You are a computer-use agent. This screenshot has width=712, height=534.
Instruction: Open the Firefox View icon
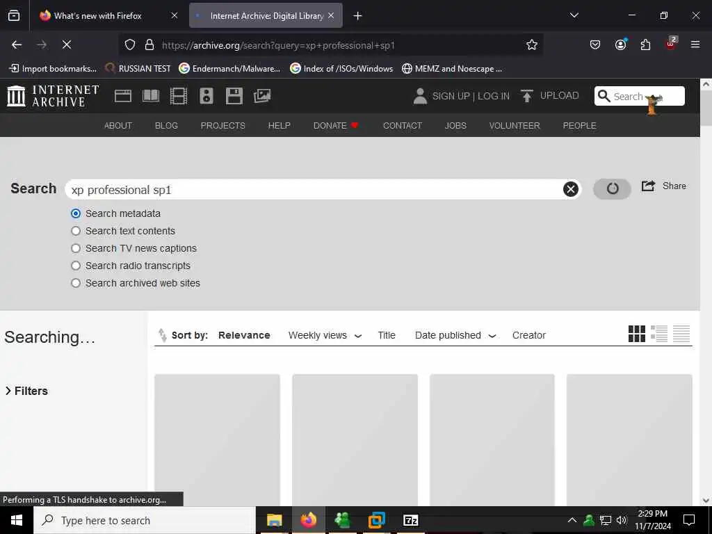pos(14,15)
